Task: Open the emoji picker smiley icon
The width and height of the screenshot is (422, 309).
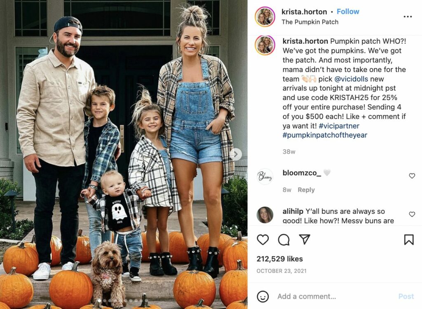Action: tap(263, 296)
